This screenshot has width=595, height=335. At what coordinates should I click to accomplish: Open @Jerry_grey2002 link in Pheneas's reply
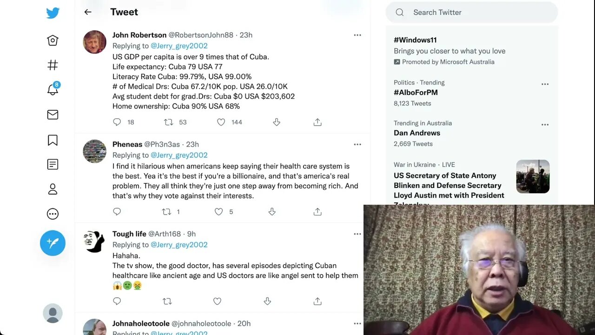coord(179,155)
